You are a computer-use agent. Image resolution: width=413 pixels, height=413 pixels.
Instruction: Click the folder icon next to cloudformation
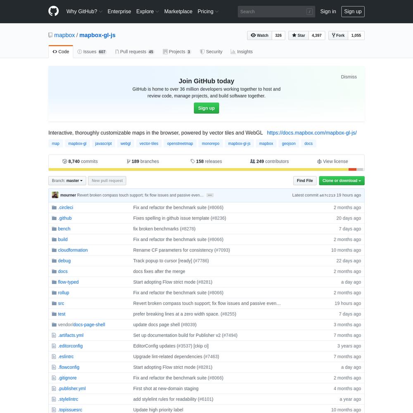pos(54,250)
